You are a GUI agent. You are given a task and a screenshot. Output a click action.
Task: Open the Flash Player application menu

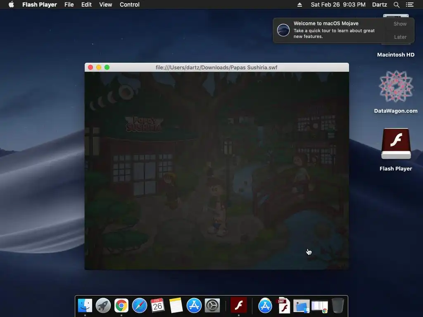coord(40,5)
